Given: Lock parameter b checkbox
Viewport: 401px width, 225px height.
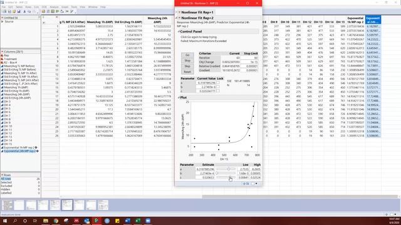Looking at the screenshot, I should pos(218,87).
